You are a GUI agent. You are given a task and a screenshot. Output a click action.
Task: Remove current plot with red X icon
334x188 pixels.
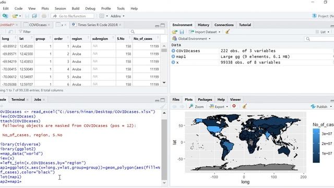(234, 106)
